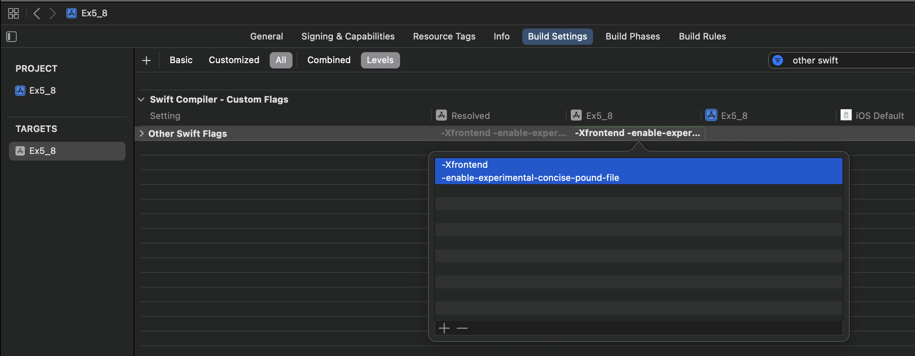The height and width of the screenshot is (356, 915).
Task: Click the Resolved column icon
Action: point(442,115)
